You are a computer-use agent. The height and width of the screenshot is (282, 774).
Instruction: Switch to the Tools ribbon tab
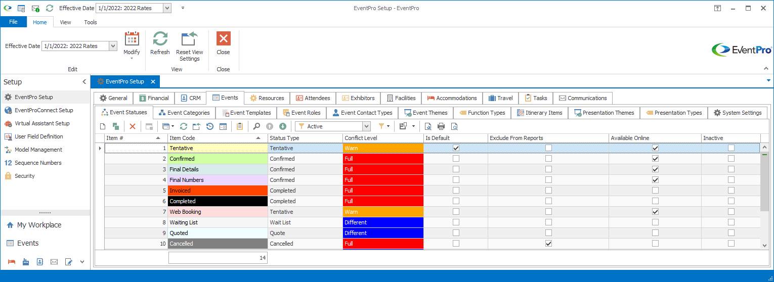[91, 22]
